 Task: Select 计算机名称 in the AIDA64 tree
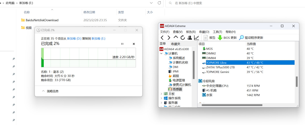point(178,62)
